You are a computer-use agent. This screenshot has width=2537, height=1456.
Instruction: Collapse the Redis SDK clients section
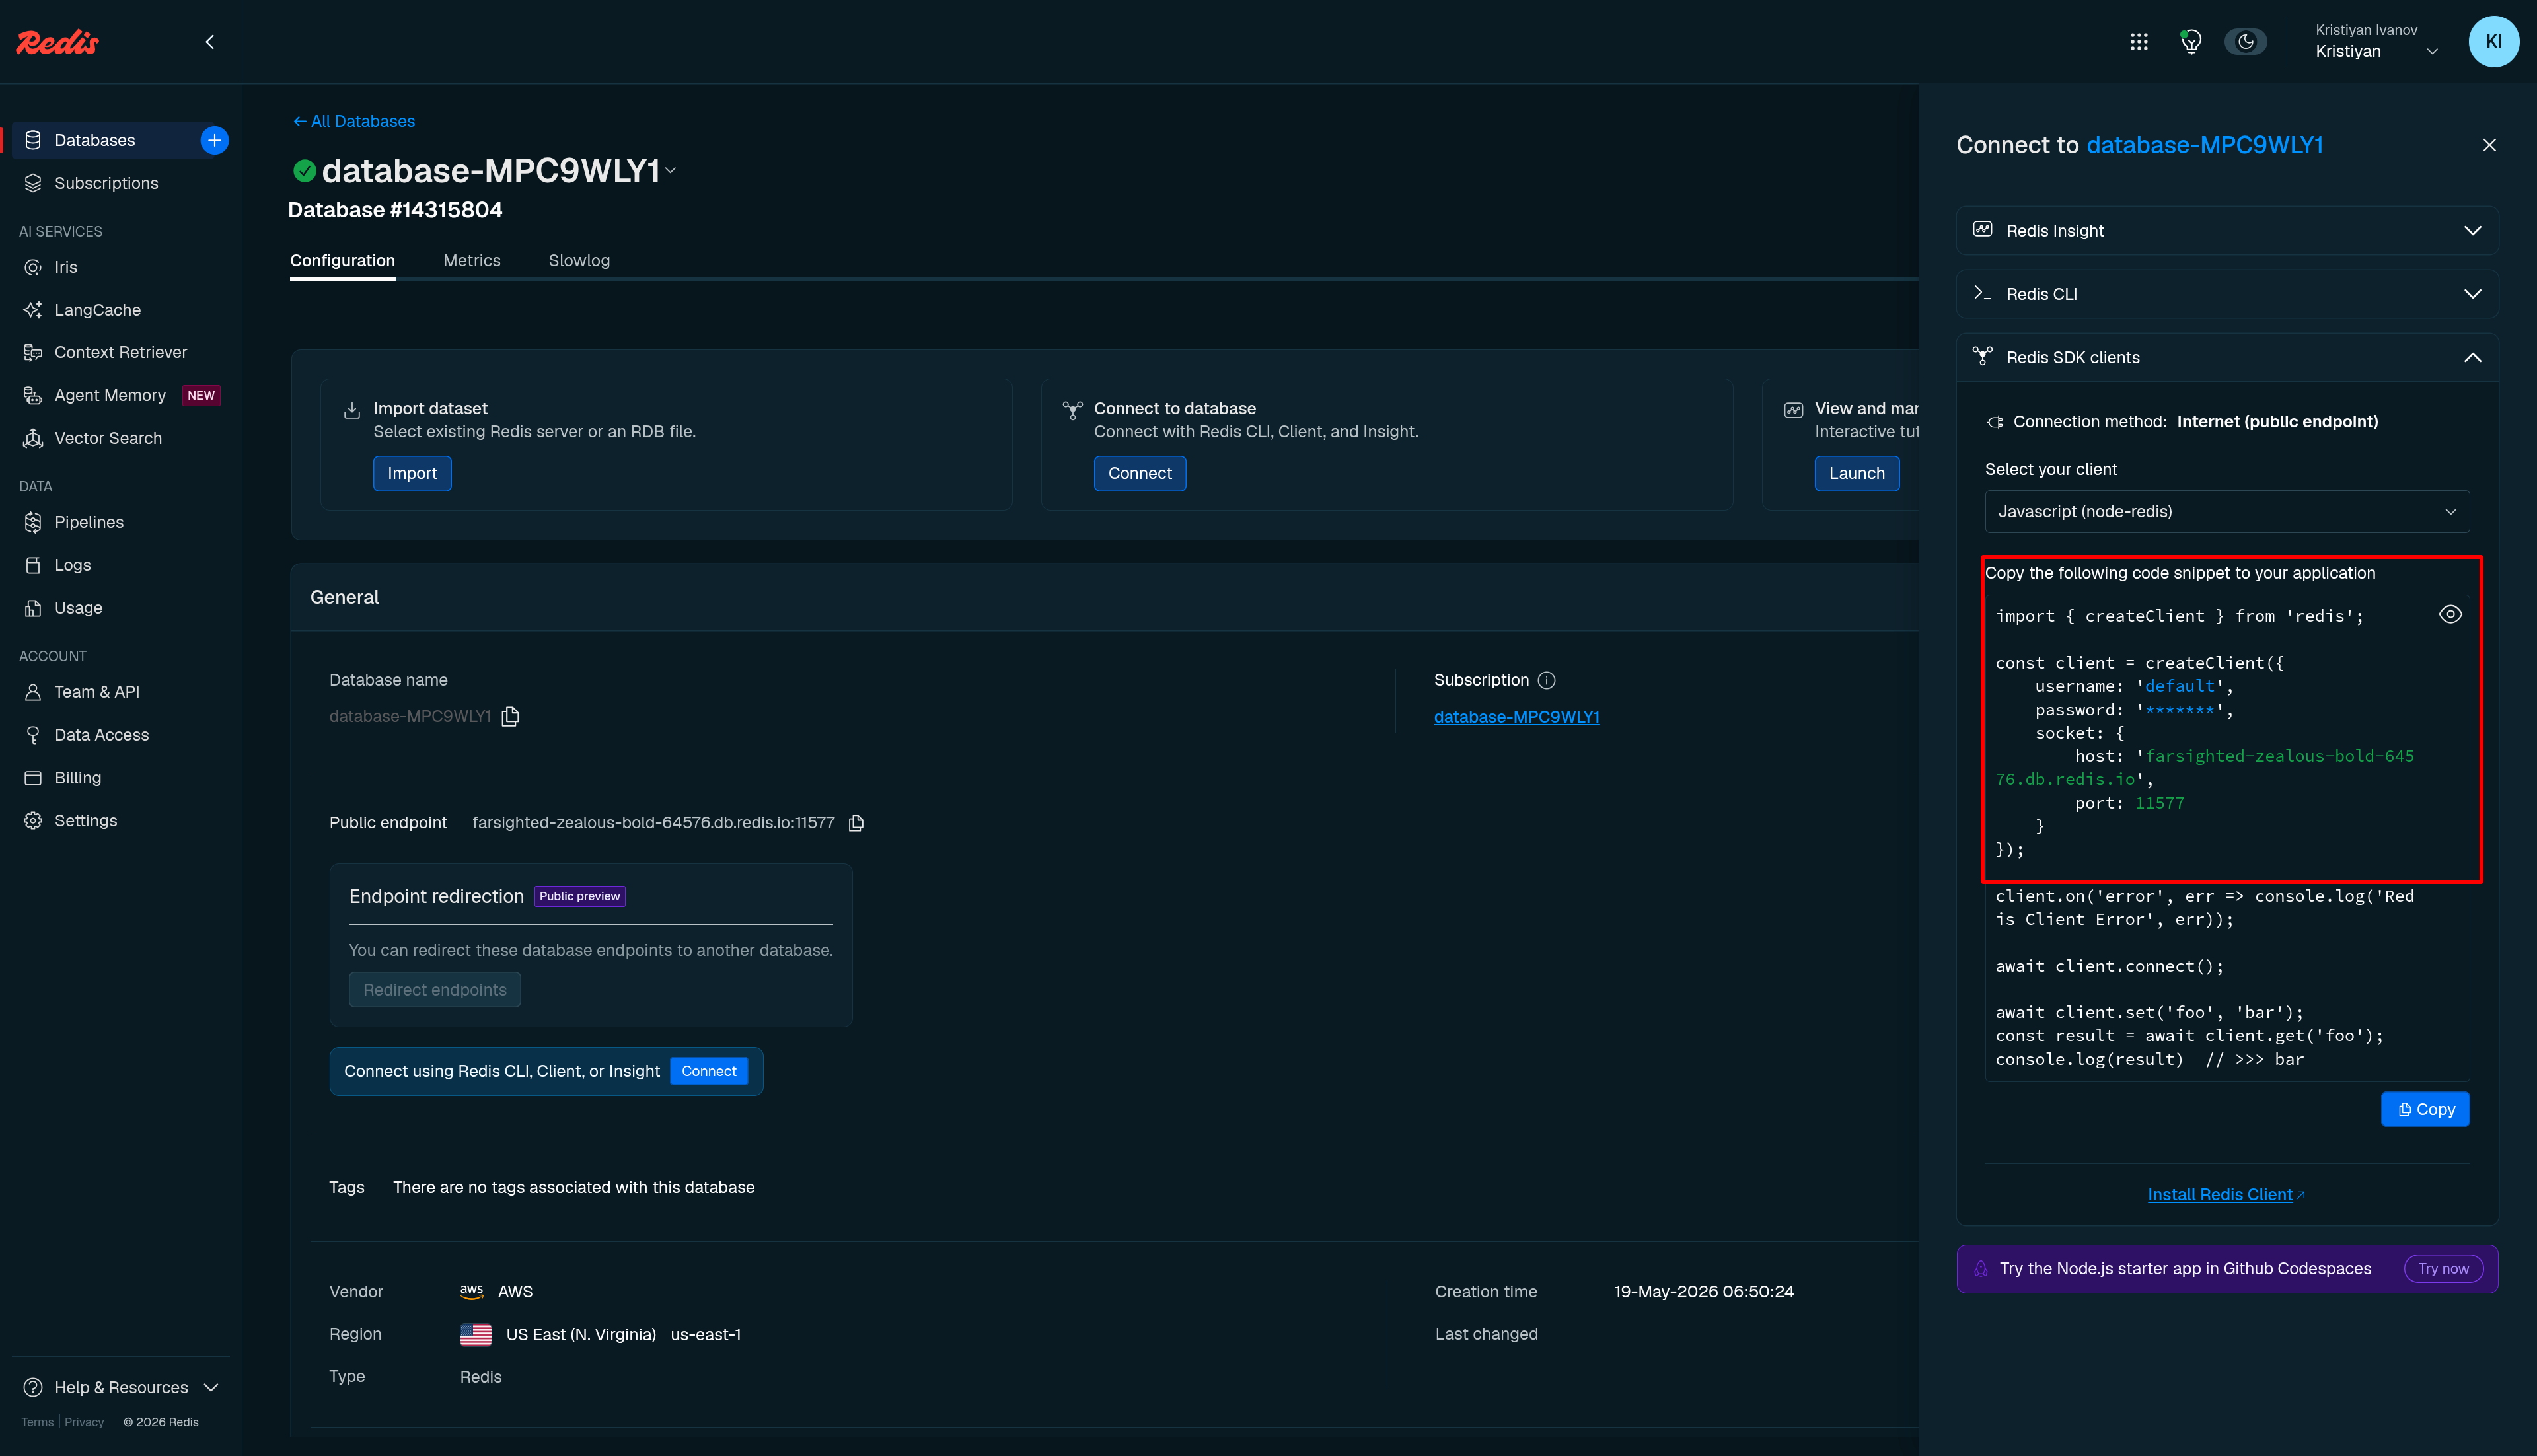pyautogui.click(x=2227, y=357)
